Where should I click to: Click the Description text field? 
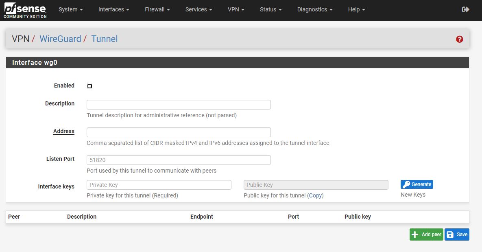(x=179, y=105)
